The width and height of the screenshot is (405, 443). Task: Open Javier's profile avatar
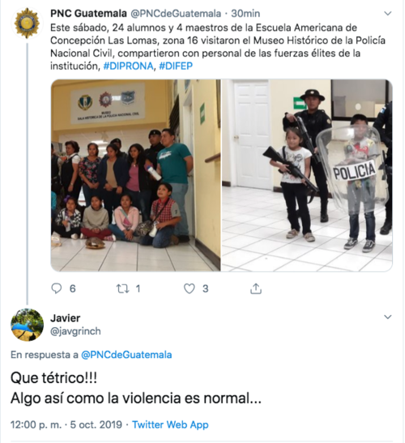pyautogui.click(x=27, y=325)
